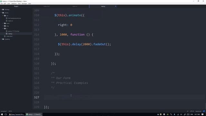
Task: Open the Help menu
Action: click(x=30, y=4)
